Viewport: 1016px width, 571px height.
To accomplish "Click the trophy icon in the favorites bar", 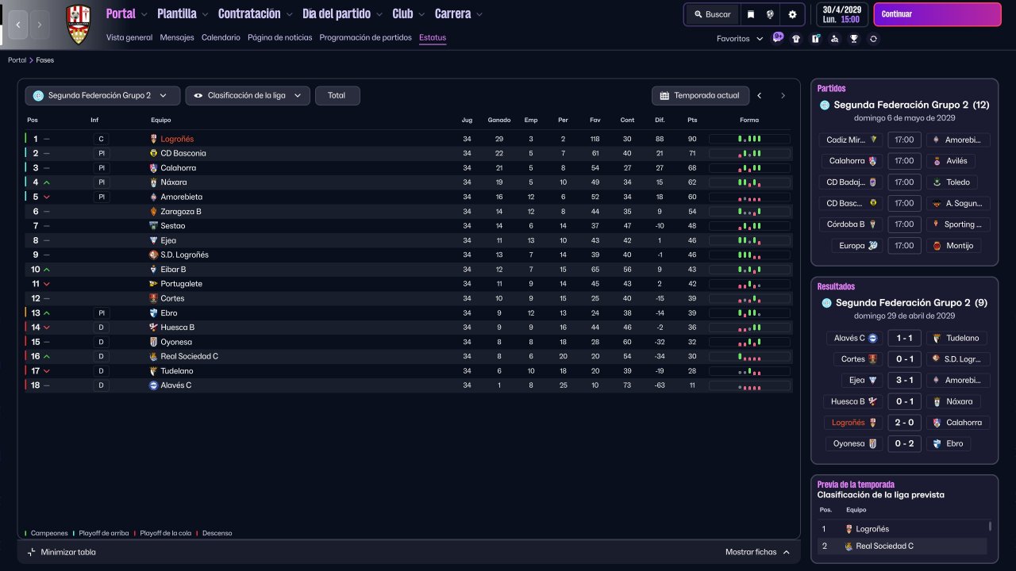I will tap(854, 38).
